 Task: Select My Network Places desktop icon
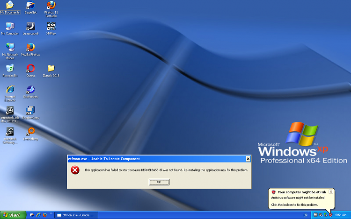pos(10,51)
